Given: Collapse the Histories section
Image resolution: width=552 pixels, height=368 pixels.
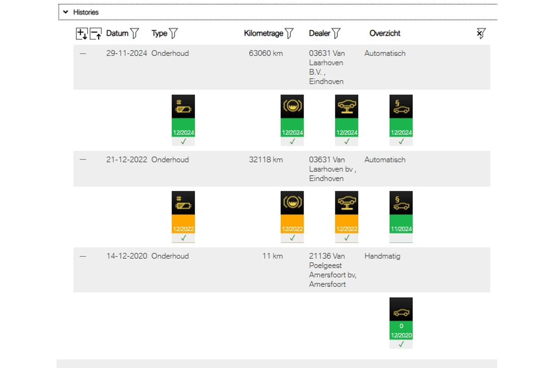Looking at the screenshot, I should click(66, 12).
